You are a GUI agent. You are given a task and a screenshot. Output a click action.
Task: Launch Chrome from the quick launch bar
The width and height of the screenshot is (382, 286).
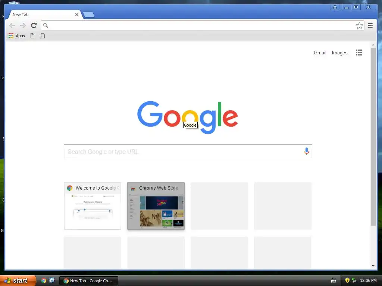point(44,280)
